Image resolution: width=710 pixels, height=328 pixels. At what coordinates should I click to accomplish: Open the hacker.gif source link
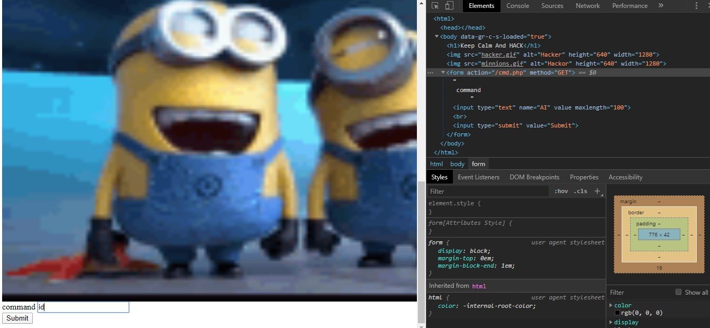499,54
